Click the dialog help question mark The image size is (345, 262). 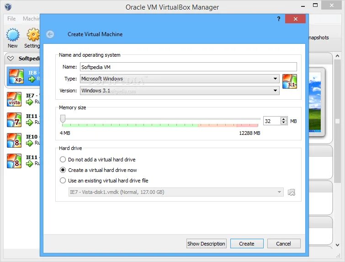point(279,19)
